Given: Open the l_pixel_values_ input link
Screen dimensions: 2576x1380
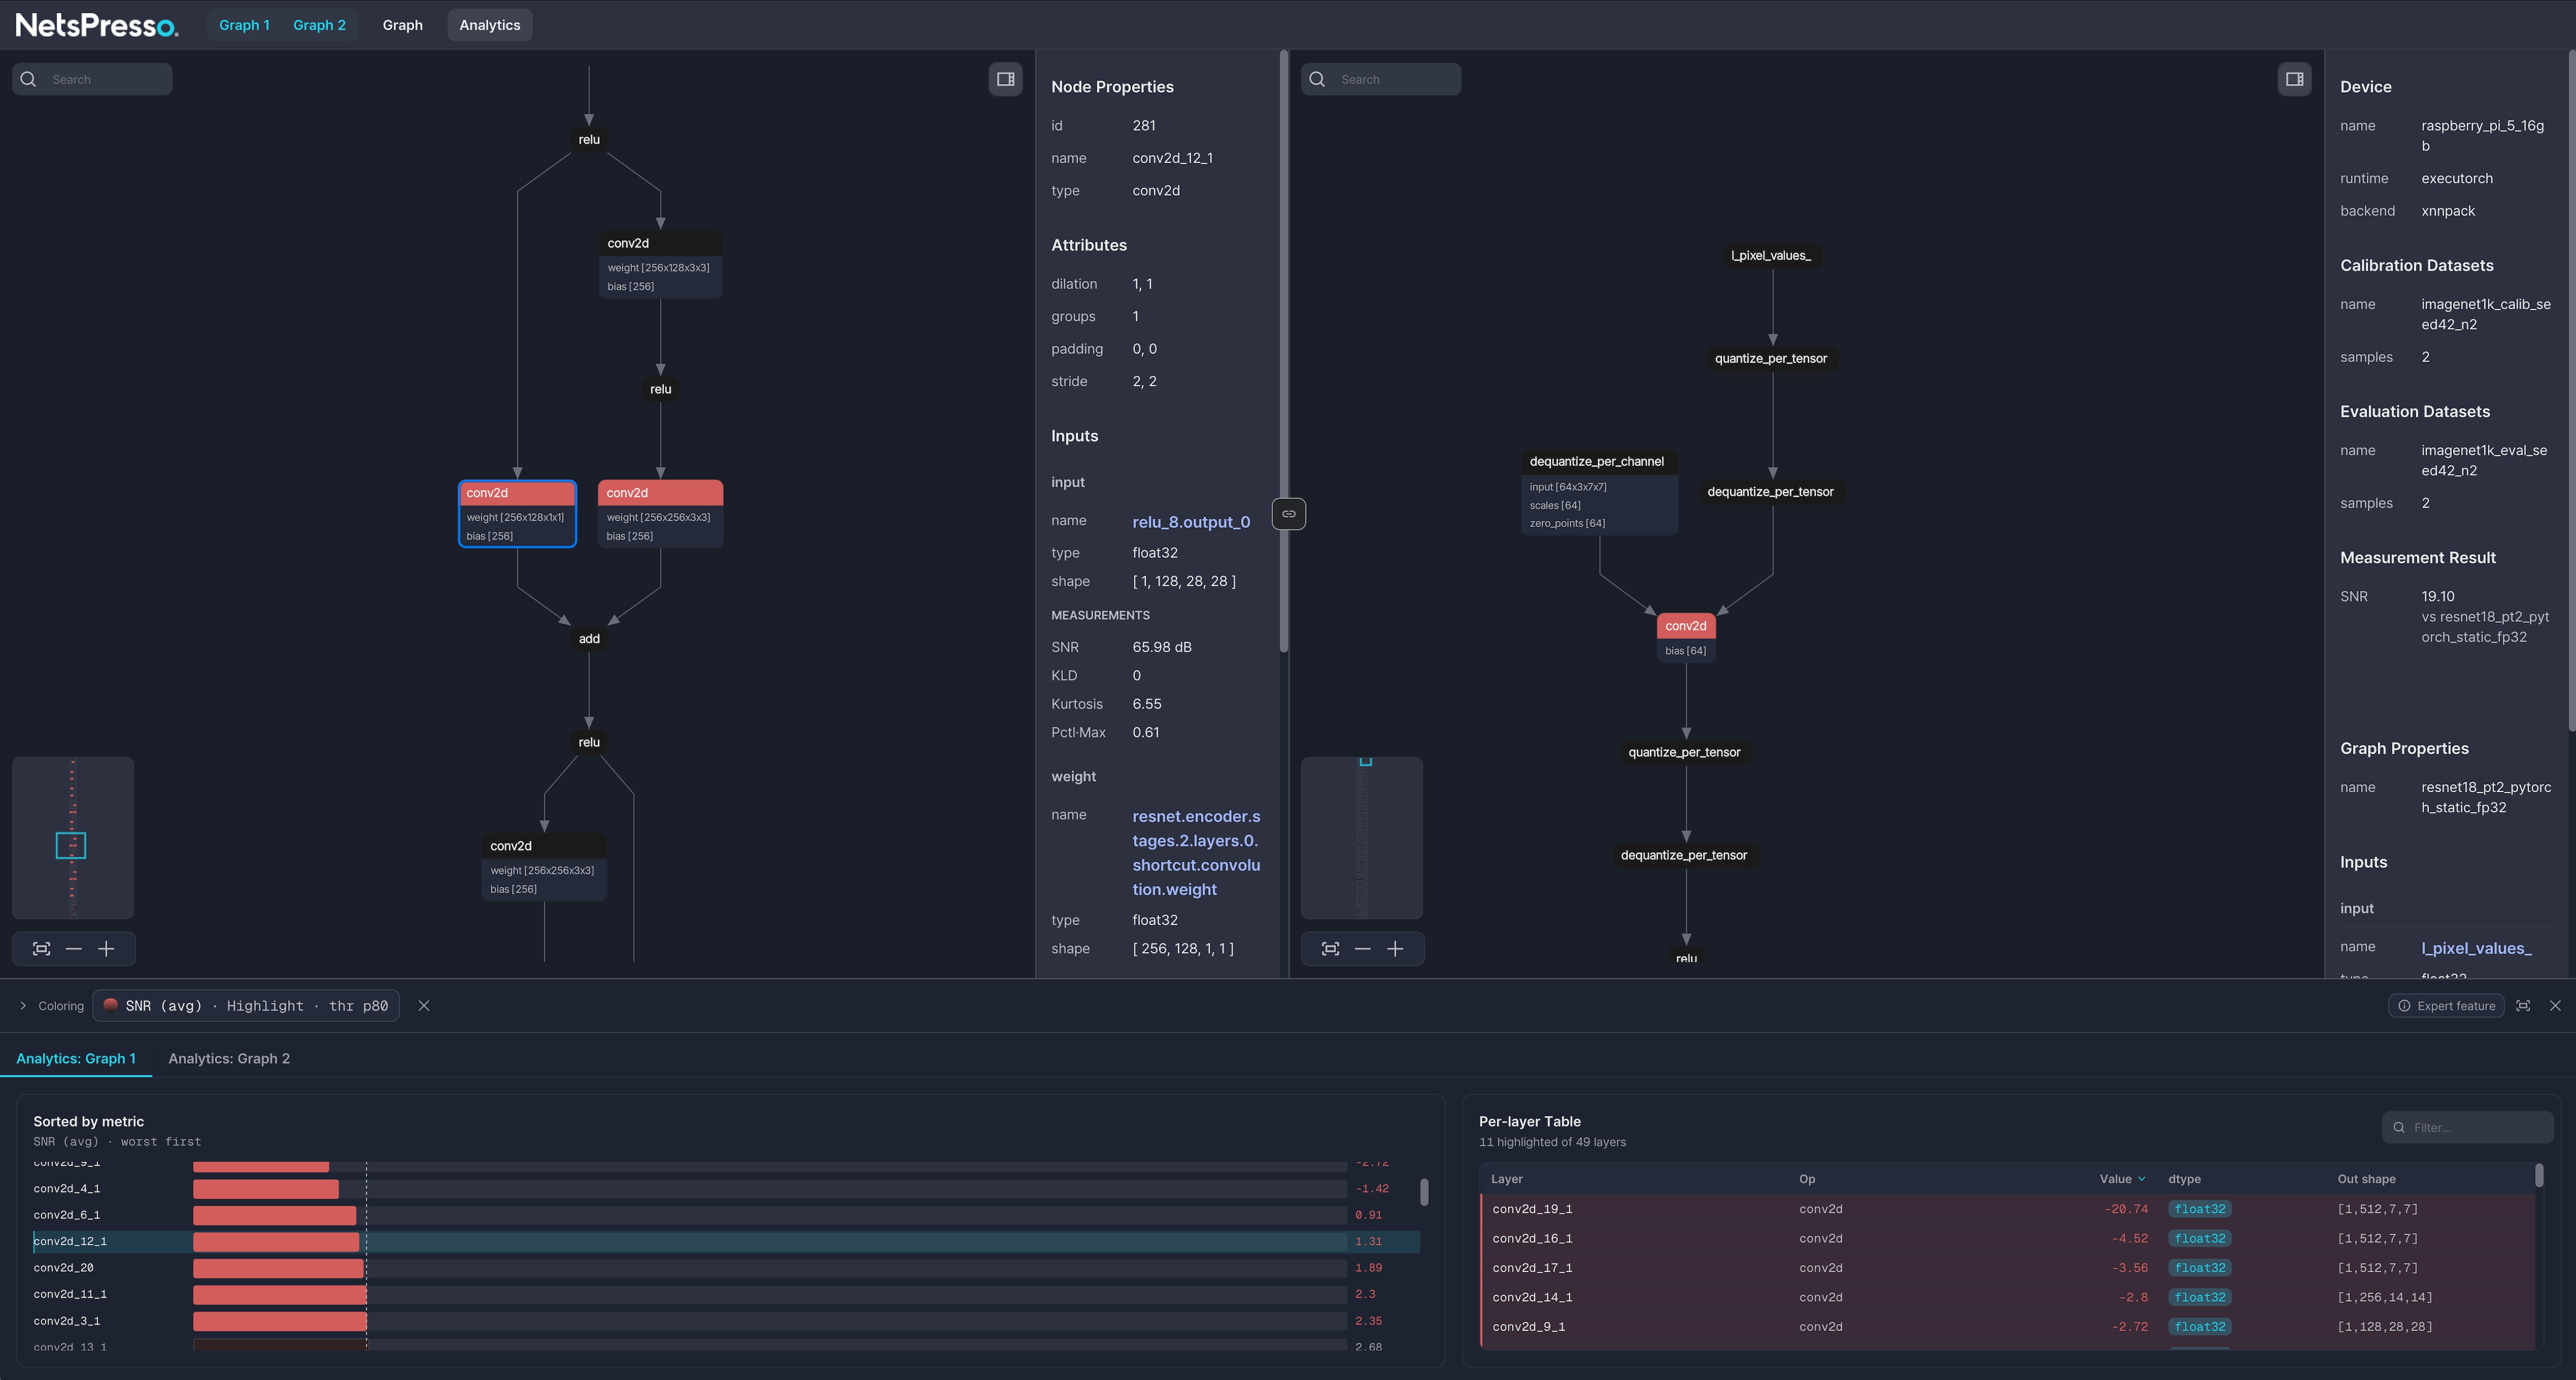Looking at the screenshot, I should tap(2476, 948).
